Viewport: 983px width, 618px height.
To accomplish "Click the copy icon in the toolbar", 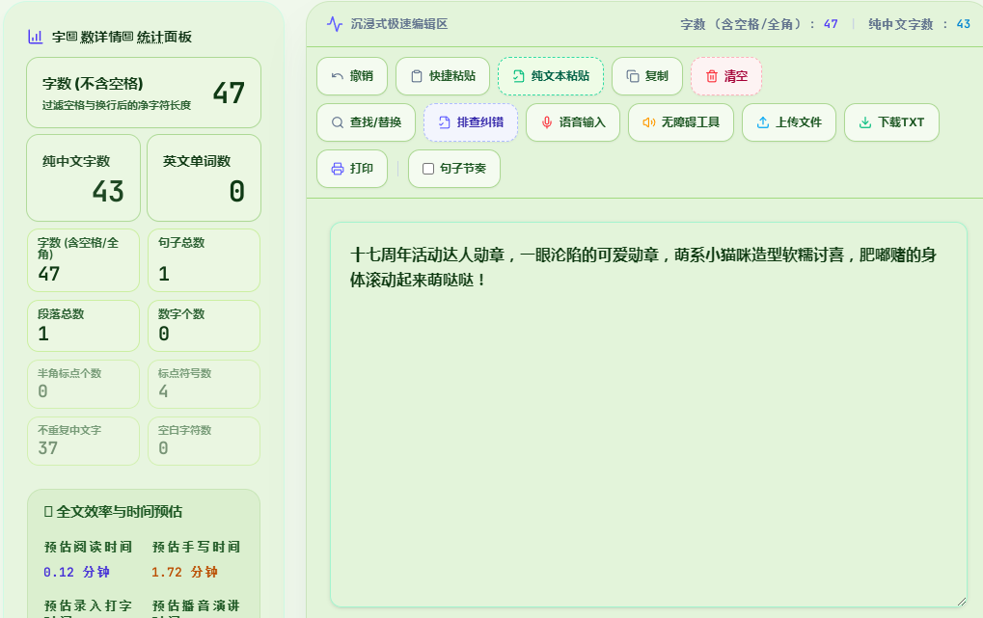I will [633, 76].
